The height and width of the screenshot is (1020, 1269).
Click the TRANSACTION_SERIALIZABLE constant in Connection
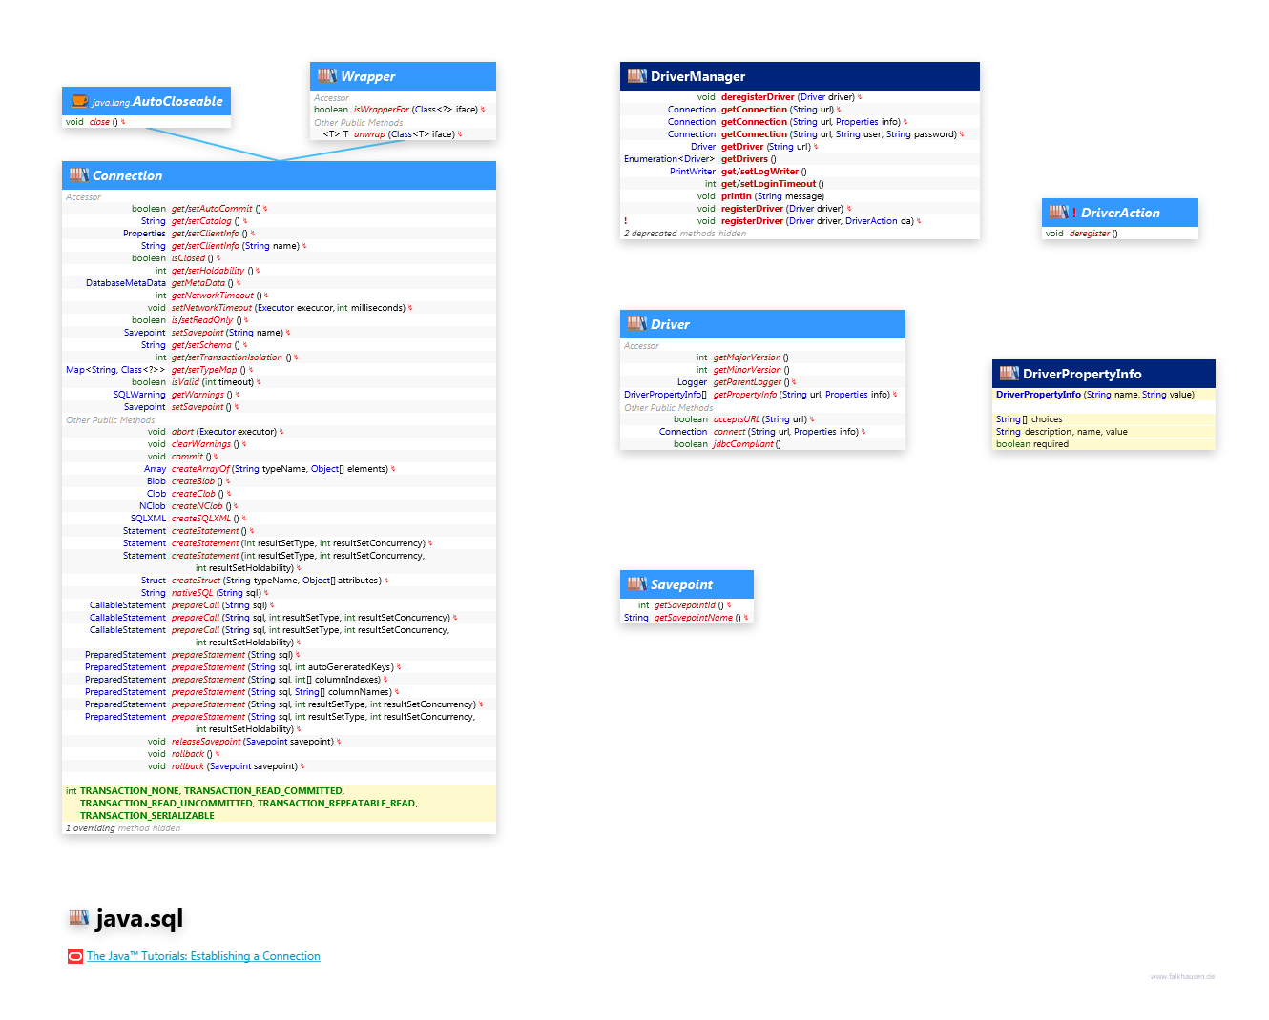[x=147, y=816]
